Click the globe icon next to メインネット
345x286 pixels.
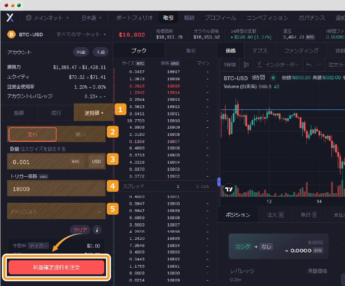[29, 18]
